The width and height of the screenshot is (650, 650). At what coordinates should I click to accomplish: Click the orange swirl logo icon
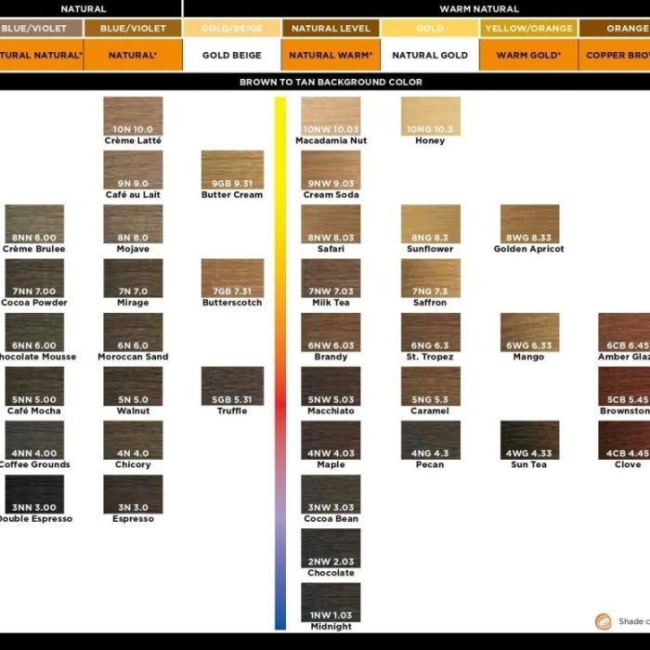coord(604,621)
